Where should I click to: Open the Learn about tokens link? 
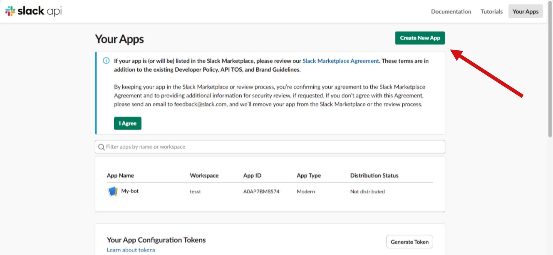131,250
